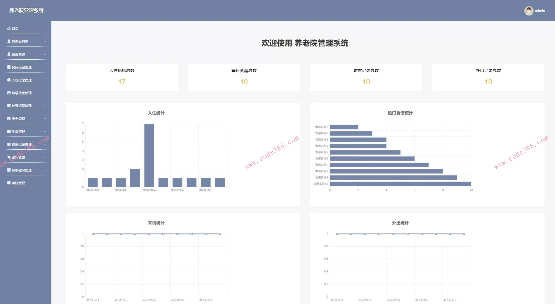This screenshot has width=555, height=304.
Task: Click the round icon beside 入住信息管理
Action: click(x=9, y=80)
